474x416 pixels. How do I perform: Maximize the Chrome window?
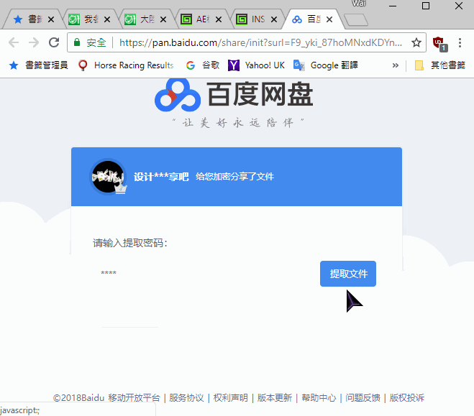click(426, 6)
